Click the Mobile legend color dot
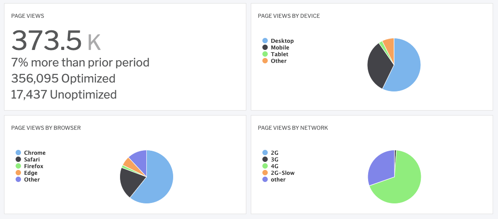The image size is (498, 219). click(265, 48)
